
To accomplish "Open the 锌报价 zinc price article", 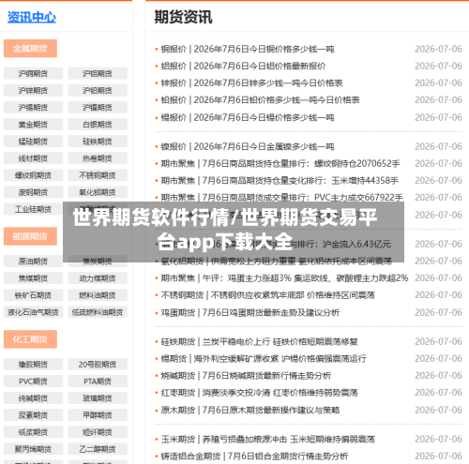I will (251, 82).
